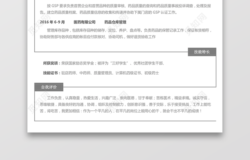250x160 pixels.
Task: Click the company name 医药有限公司
Action: click(x=85, y=22)
